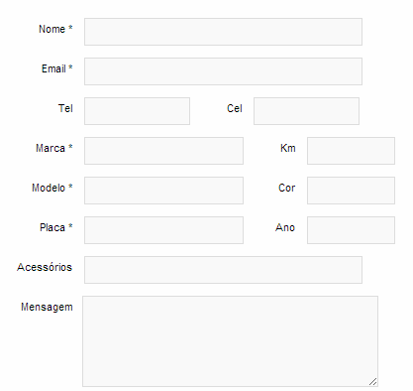413x391 pixels.
Task: Focus the Placa text field
Action: [163, 230]
